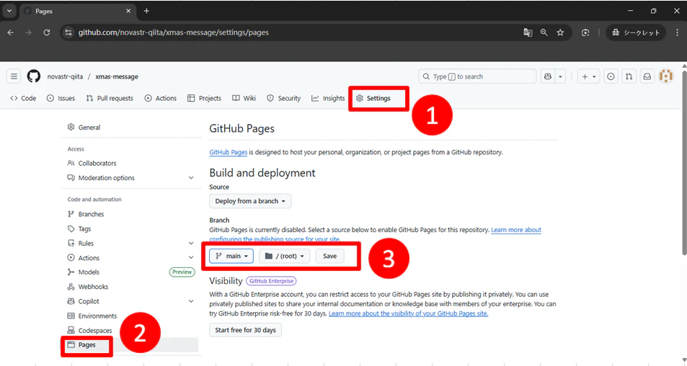This screenshot has width=687, height=366.
Task: Open the issues icon in header
Action: tap(611, 76)
